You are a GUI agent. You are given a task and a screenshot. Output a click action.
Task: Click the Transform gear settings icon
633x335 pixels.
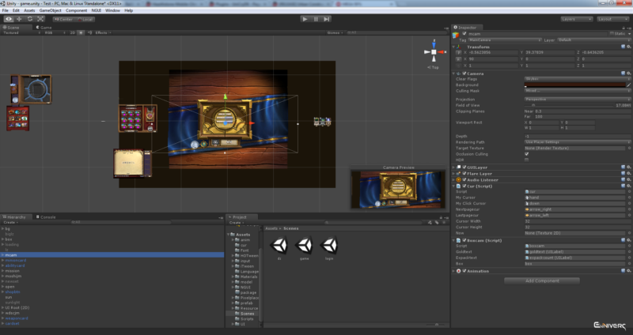pyautogui.click(x=629, y=47)
